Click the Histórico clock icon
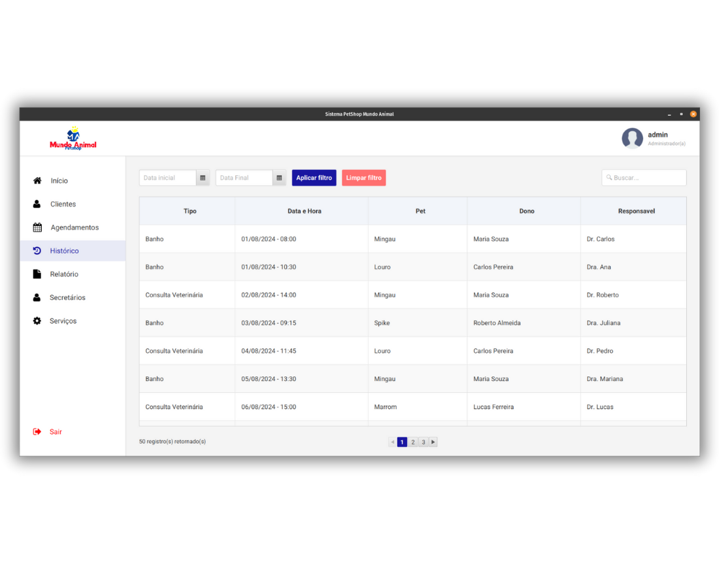The image size is (719, 564). (x=37, y=251)
